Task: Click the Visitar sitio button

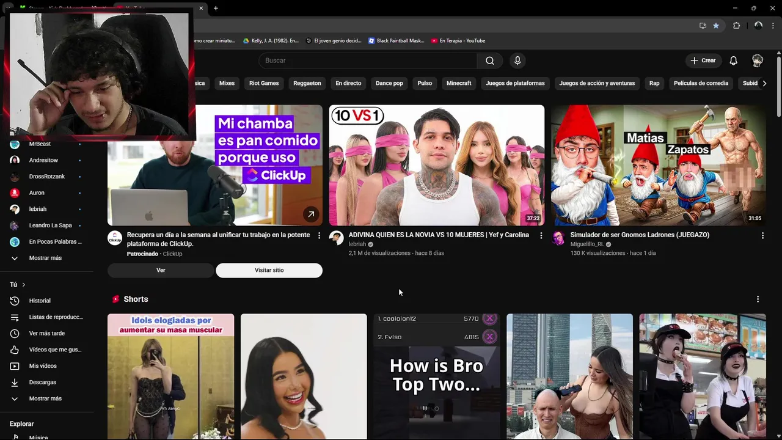Action: (x=269, y=270)
